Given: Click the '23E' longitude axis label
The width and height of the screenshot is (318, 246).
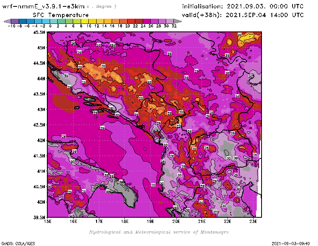Looking at the screenshot, I should [253, 221].
